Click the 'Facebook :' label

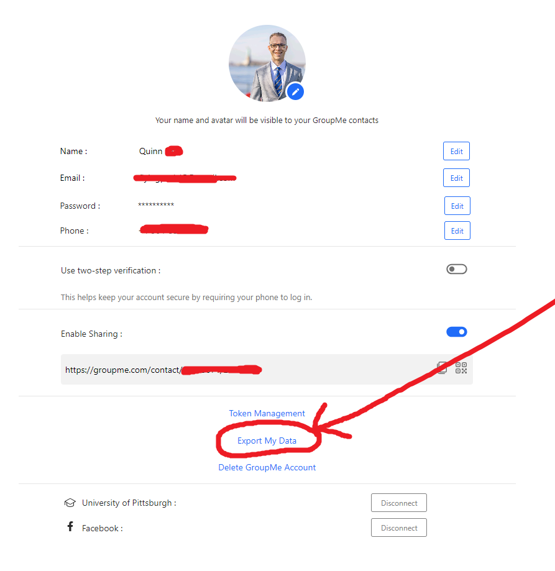pos(103,528)
